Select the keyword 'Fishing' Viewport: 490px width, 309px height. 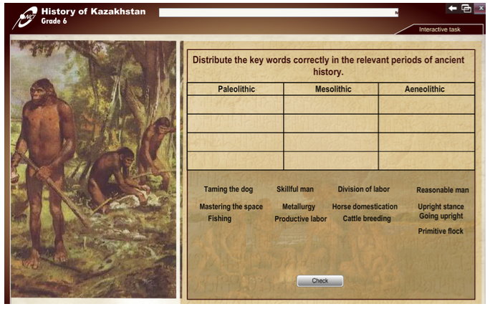219,218
